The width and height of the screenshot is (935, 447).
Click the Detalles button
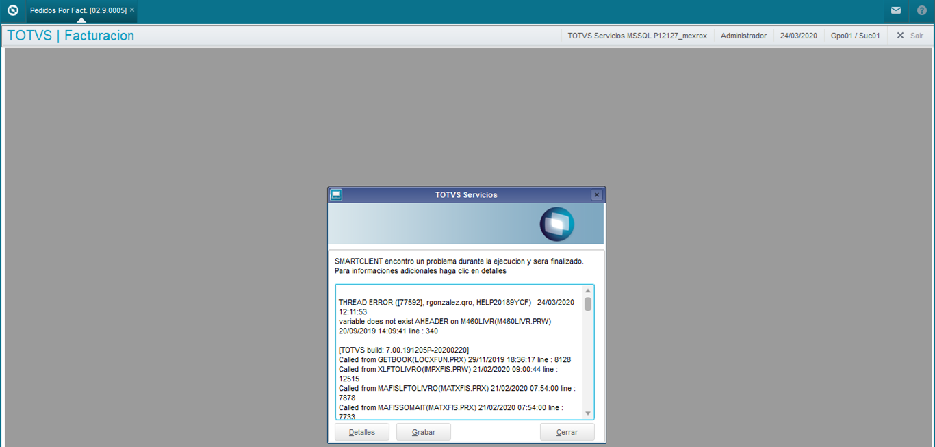pos(362,432)
